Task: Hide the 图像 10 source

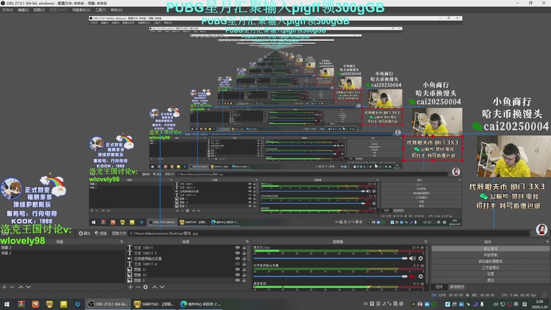Action: click(x=238, y=275)
